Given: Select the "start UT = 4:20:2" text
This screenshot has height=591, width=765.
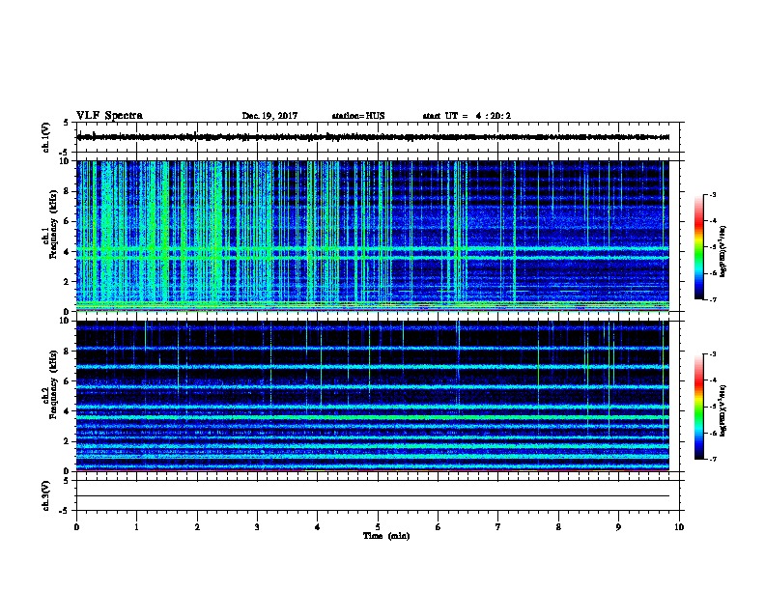Looking at the screenshot, I should (x=467, y=116).
